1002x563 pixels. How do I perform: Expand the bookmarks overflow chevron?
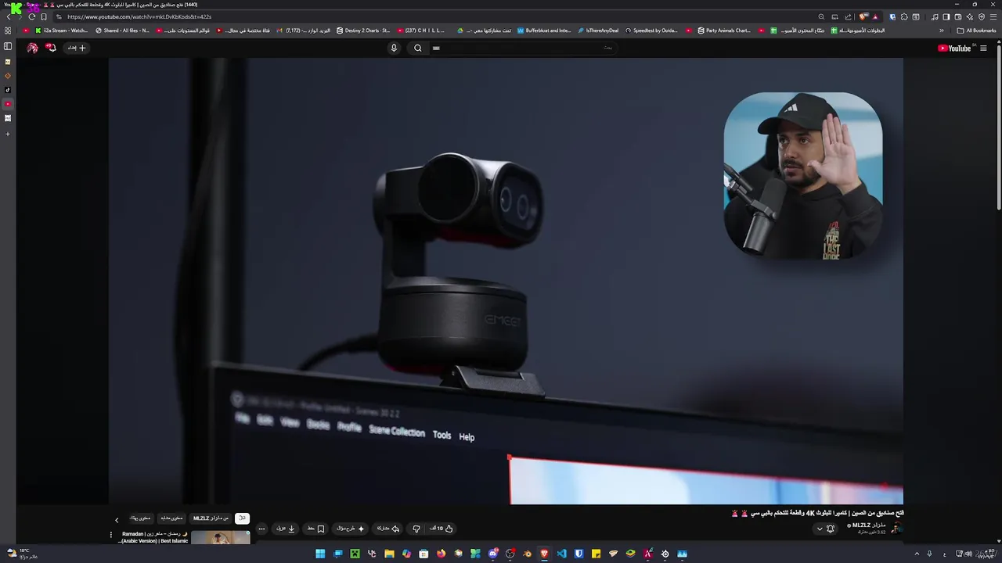click(942, 30)
